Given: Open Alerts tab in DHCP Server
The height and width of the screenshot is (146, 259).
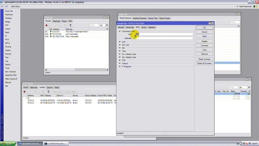Looking at the screenshot, I should pos(57,88).
